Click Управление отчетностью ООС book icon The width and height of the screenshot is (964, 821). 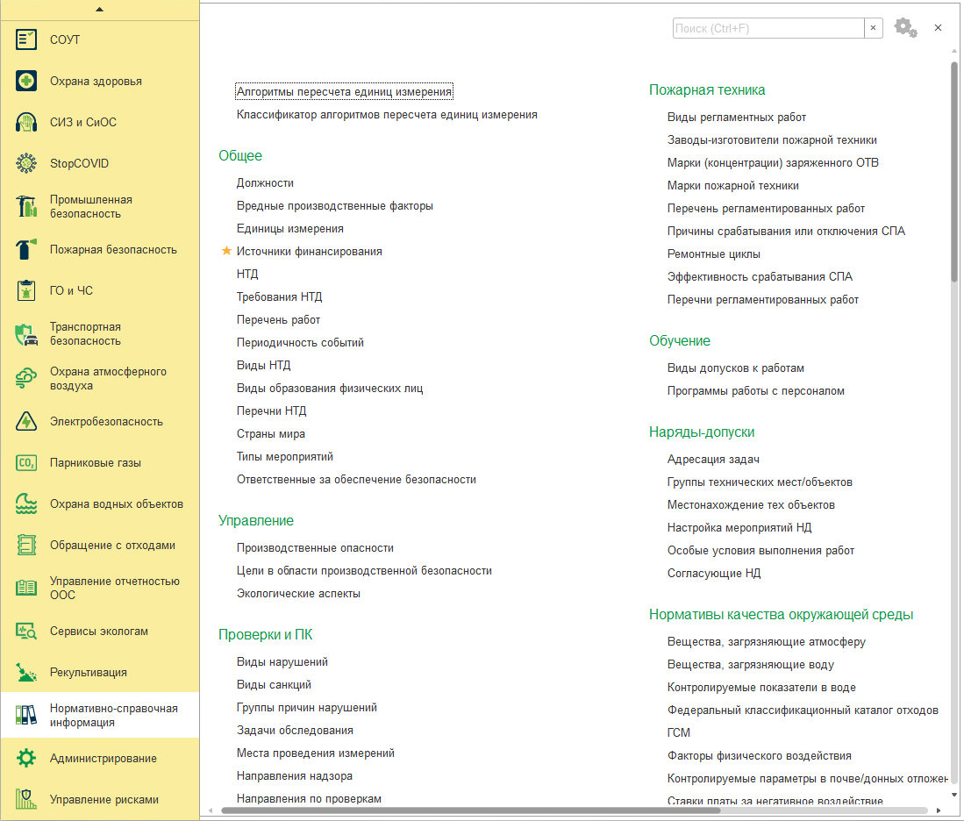[x=25, y=588]
